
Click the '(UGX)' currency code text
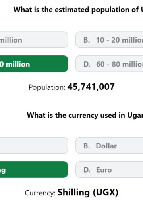coord(106,193)
